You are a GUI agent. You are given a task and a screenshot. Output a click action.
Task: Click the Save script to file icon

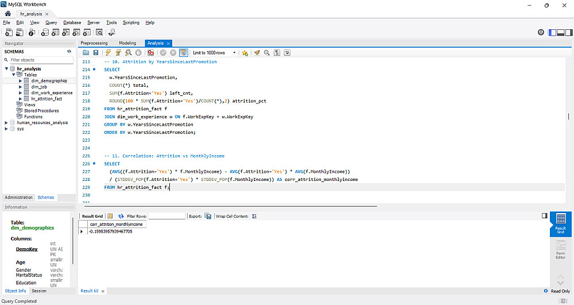[96, 52]
